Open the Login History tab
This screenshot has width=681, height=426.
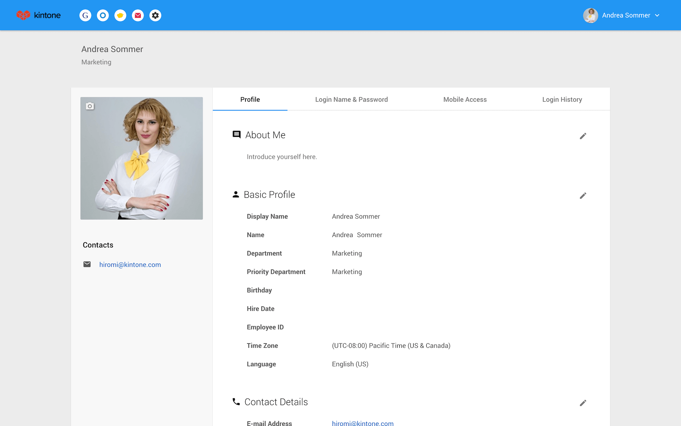pyautogui.click(x=562, y=99)
